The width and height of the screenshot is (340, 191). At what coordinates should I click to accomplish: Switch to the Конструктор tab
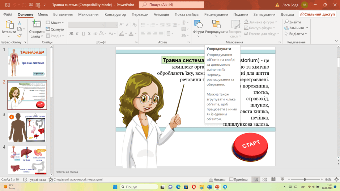coord(115,14)
